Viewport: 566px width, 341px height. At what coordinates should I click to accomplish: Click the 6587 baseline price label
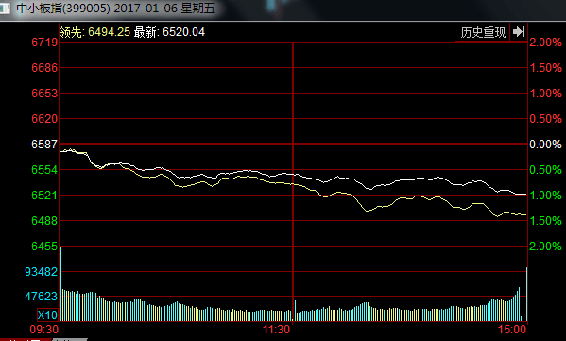click(x=44, y=145)
